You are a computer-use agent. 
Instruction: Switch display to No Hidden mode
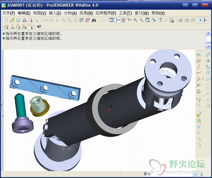[193, 21]
